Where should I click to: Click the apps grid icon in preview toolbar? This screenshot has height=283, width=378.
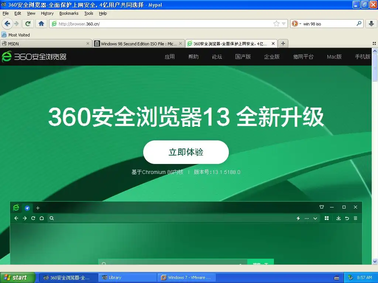point(327,218)
